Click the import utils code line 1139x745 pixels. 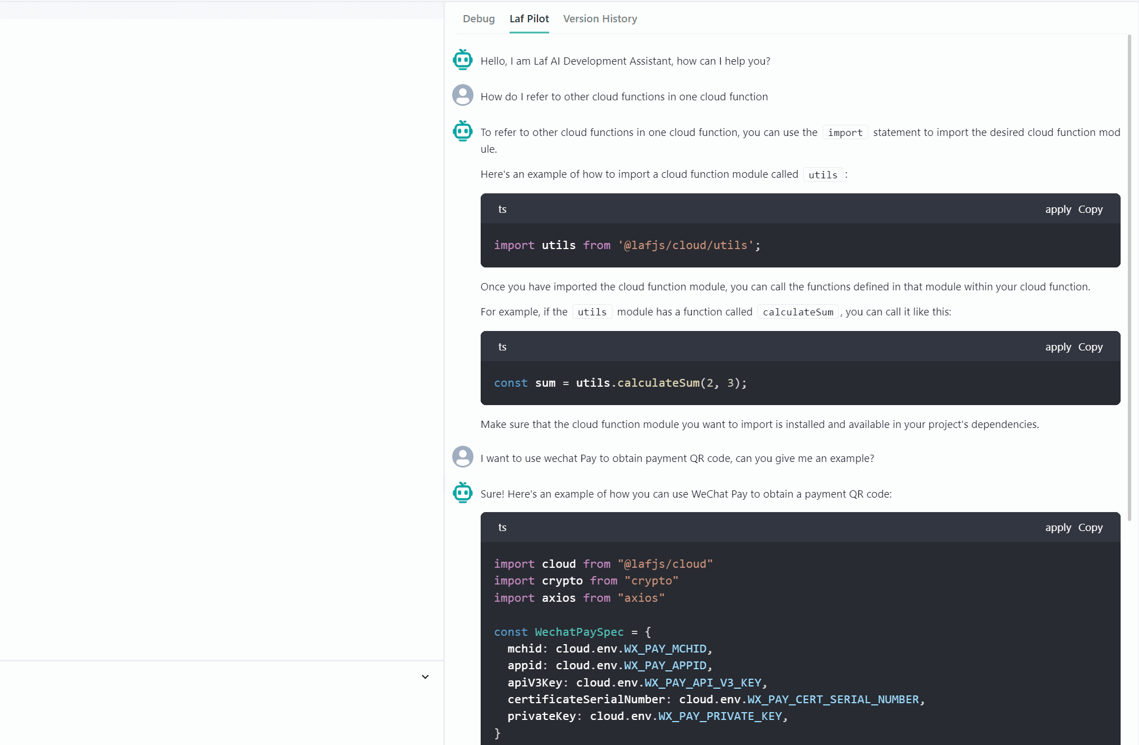pyautogui.click(x=627, y=245)
